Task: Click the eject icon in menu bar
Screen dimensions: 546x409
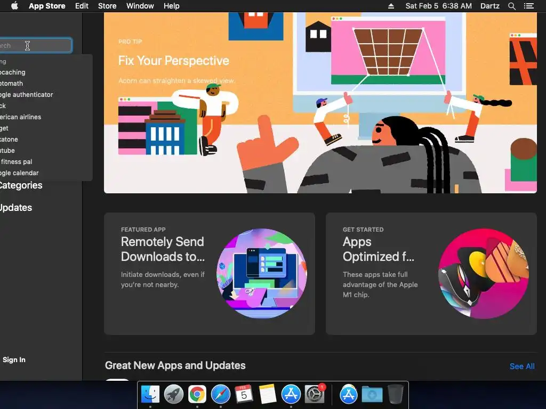Action: pyautogui.click(x=391, y=6)
